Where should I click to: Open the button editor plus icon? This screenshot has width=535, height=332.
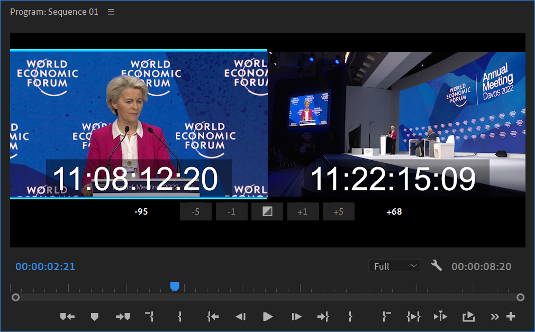(511, 317)
